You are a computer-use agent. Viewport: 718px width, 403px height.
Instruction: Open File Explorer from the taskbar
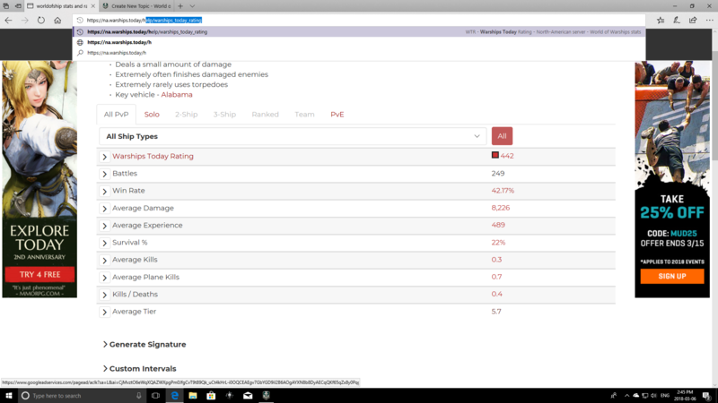pyautogui.click(x=192, y=395)
